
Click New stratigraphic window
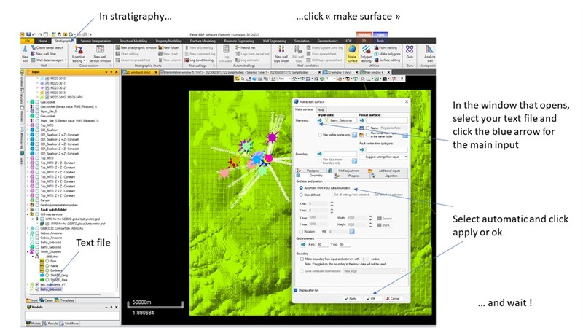coord(136,47)
